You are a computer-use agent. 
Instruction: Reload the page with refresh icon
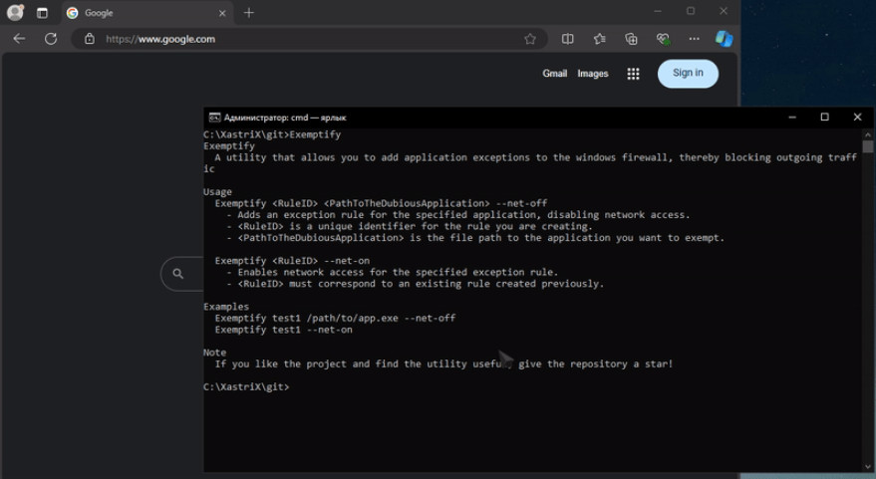click(51, 39)
